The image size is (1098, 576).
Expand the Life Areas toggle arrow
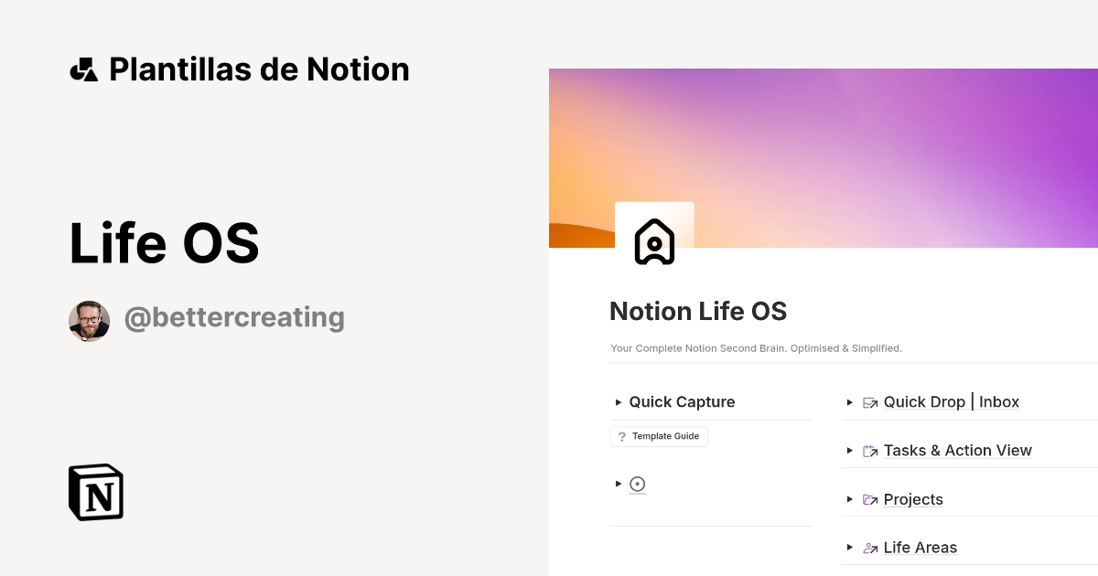tap(851, 547)
